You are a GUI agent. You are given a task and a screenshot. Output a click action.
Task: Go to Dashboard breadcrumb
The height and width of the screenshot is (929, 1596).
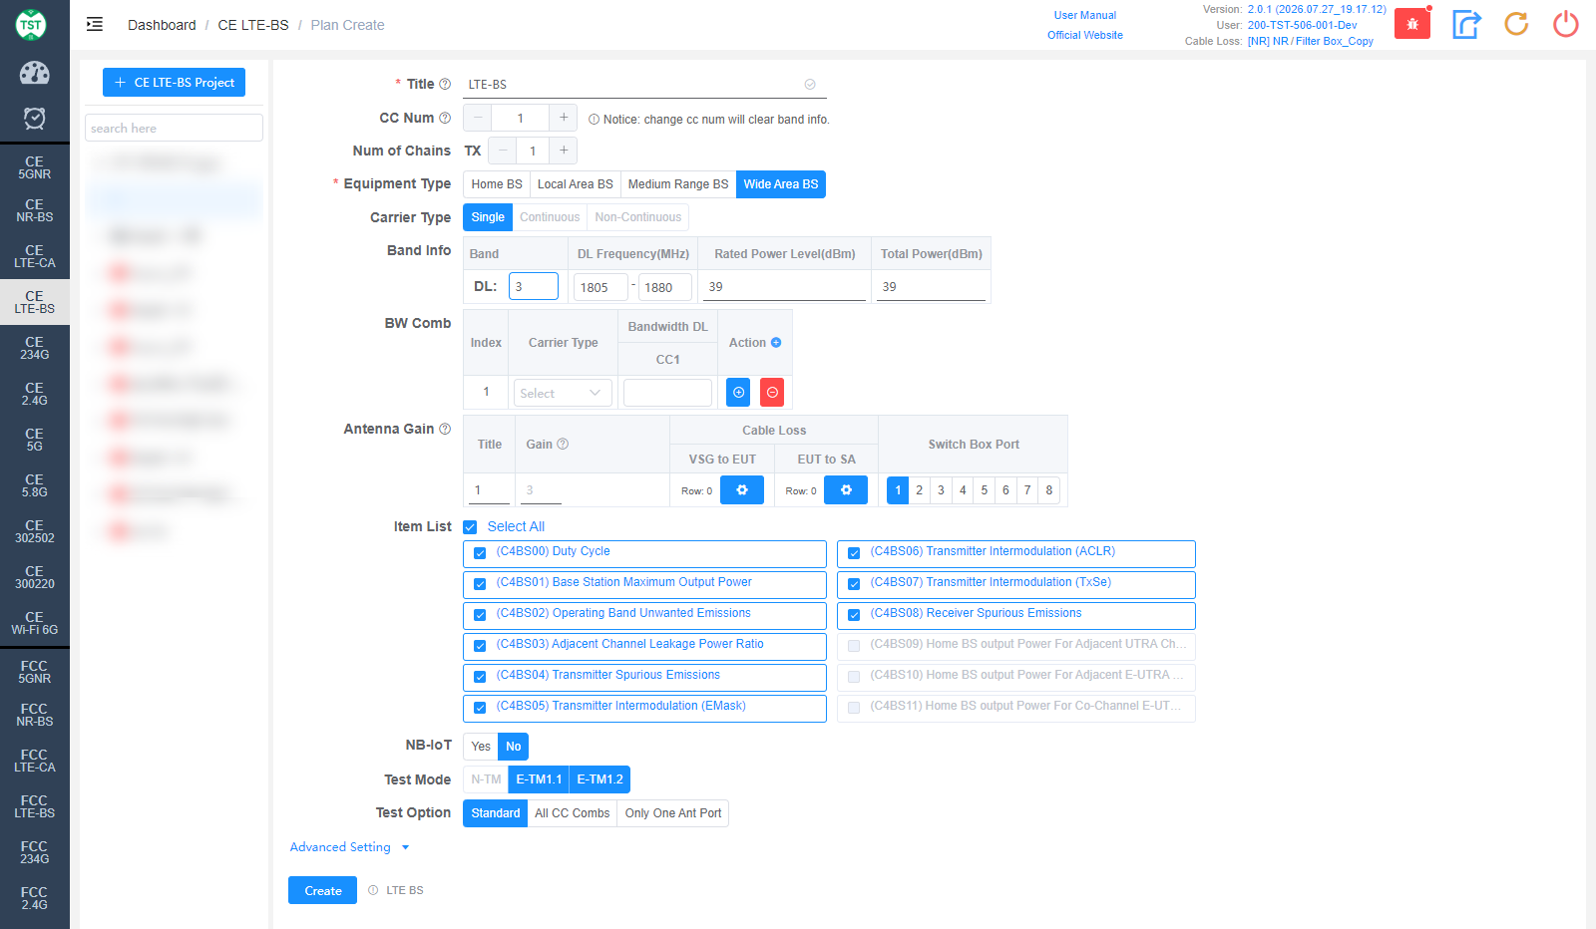click(x=162, y=25)
